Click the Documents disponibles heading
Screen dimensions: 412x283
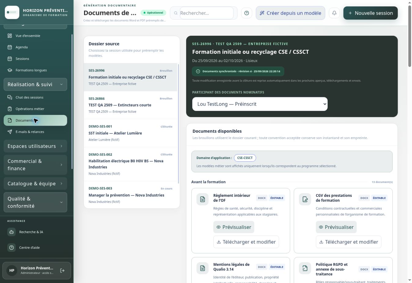coord(217,131)
